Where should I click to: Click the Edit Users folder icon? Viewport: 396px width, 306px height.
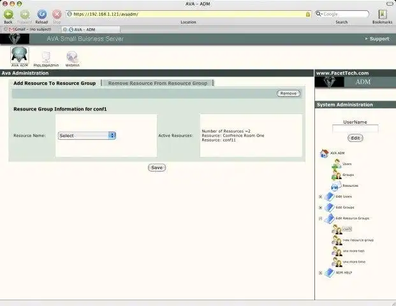(x=329, y=197)
